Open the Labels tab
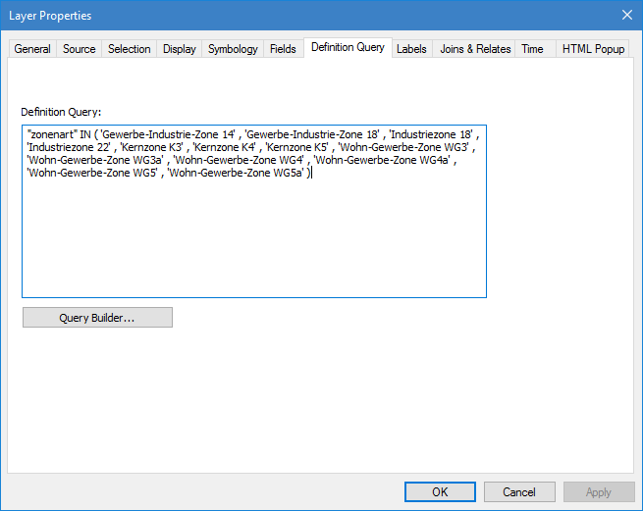 (x=411, y=49)
